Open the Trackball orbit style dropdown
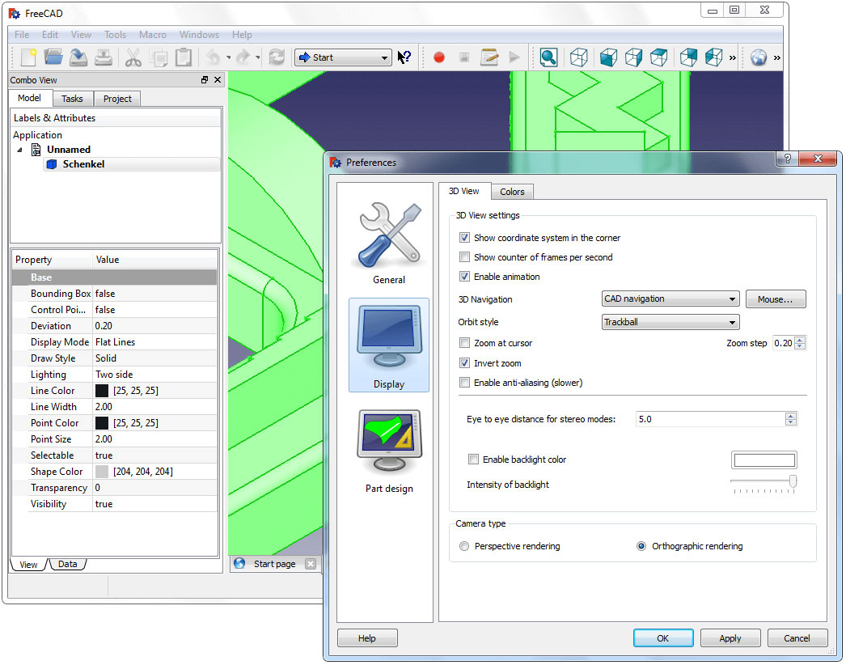The width and height of the screenshot is (846, 665). (x=670, y=322)
